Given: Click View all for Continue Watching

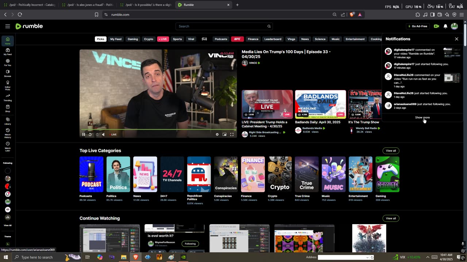Looking at the screenshot, I should pos(391,218).
